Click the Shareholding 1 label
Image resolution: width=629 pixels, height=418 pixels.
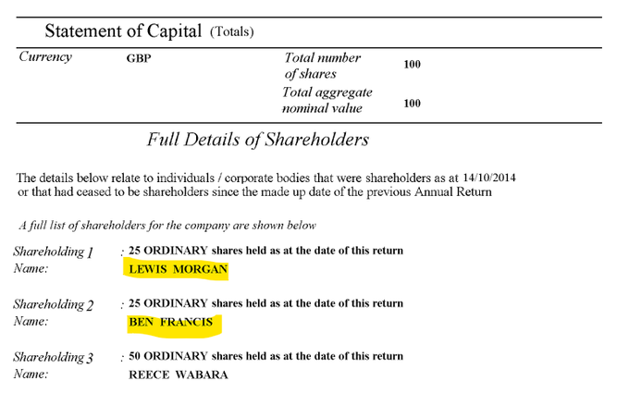tap(54, 252)
